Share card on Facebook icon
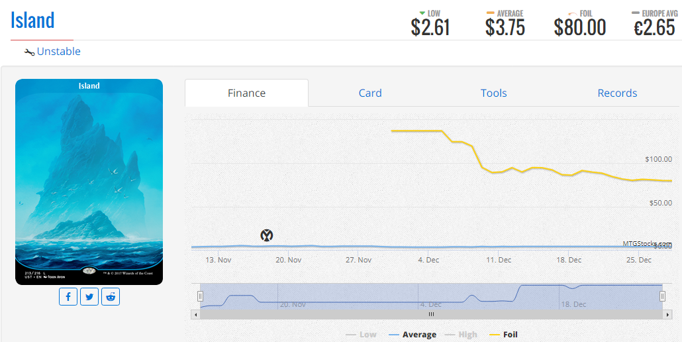Image resolution: width=682 pixels, height=342 pixels. (x=68, y=297)
